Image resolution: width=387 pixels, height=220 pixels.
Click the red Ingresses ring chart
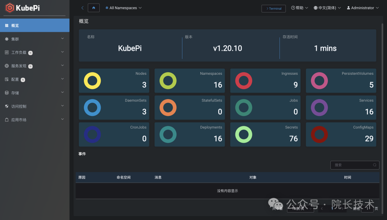(x=244, y=80)
